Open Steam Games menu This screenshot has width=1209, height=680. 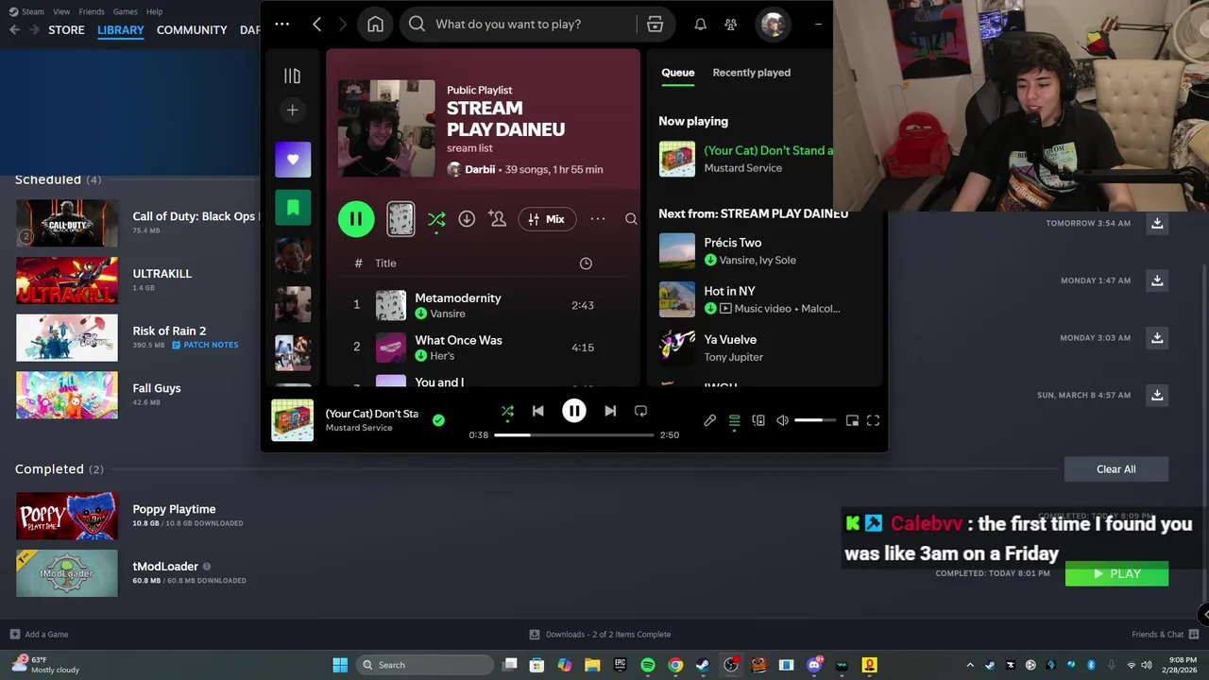coord(125,11)
